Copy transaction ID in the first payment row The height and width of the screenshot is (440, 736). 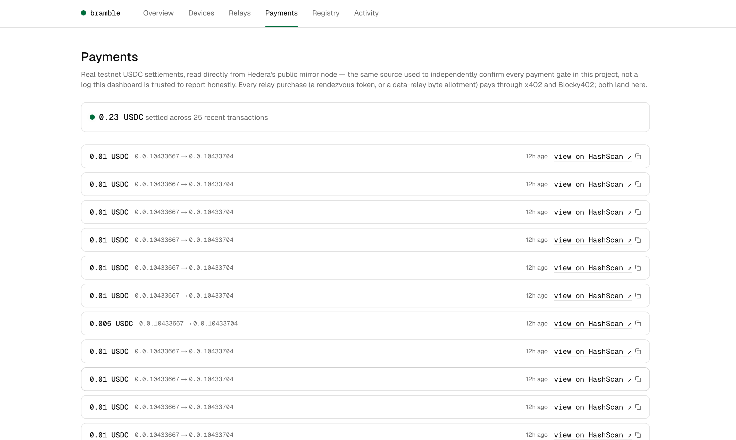click(x=638, y=156)
